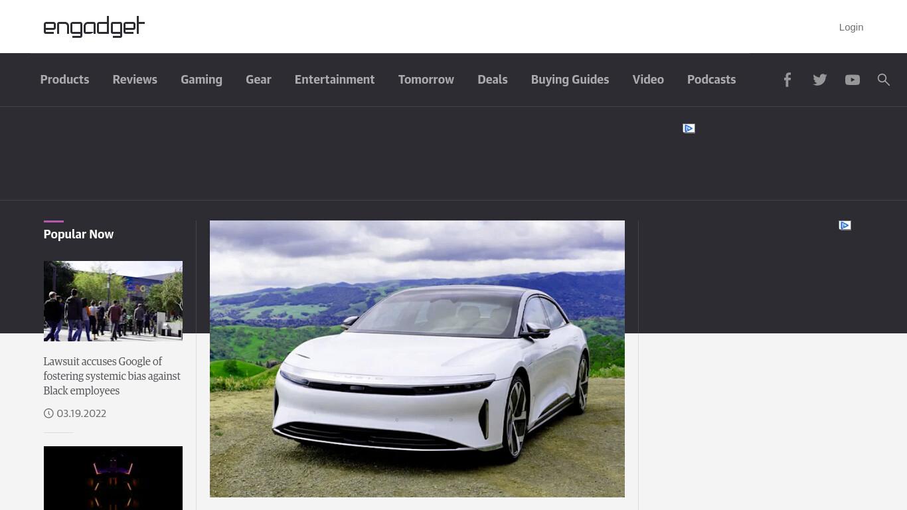
Task: Click the AdChoices icon in right sidebar
Action: tap(845, 226)
